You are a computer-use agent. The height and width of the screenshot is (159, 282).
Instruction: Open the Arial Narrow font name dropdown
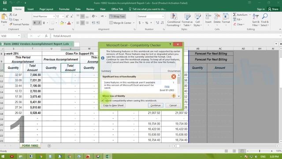pyautogui.click(x=54, y=16)
